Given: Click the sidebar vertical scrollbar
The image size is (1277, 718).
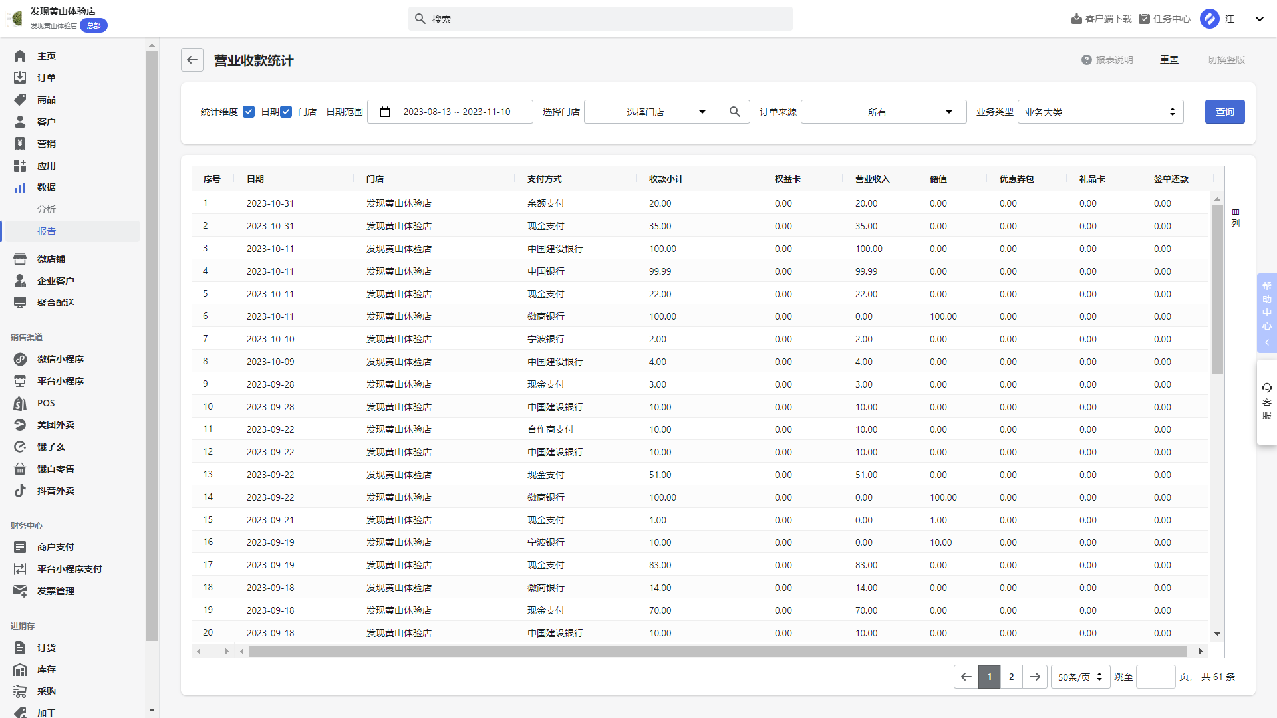Looking at the screenshot, I should [152, 346].
